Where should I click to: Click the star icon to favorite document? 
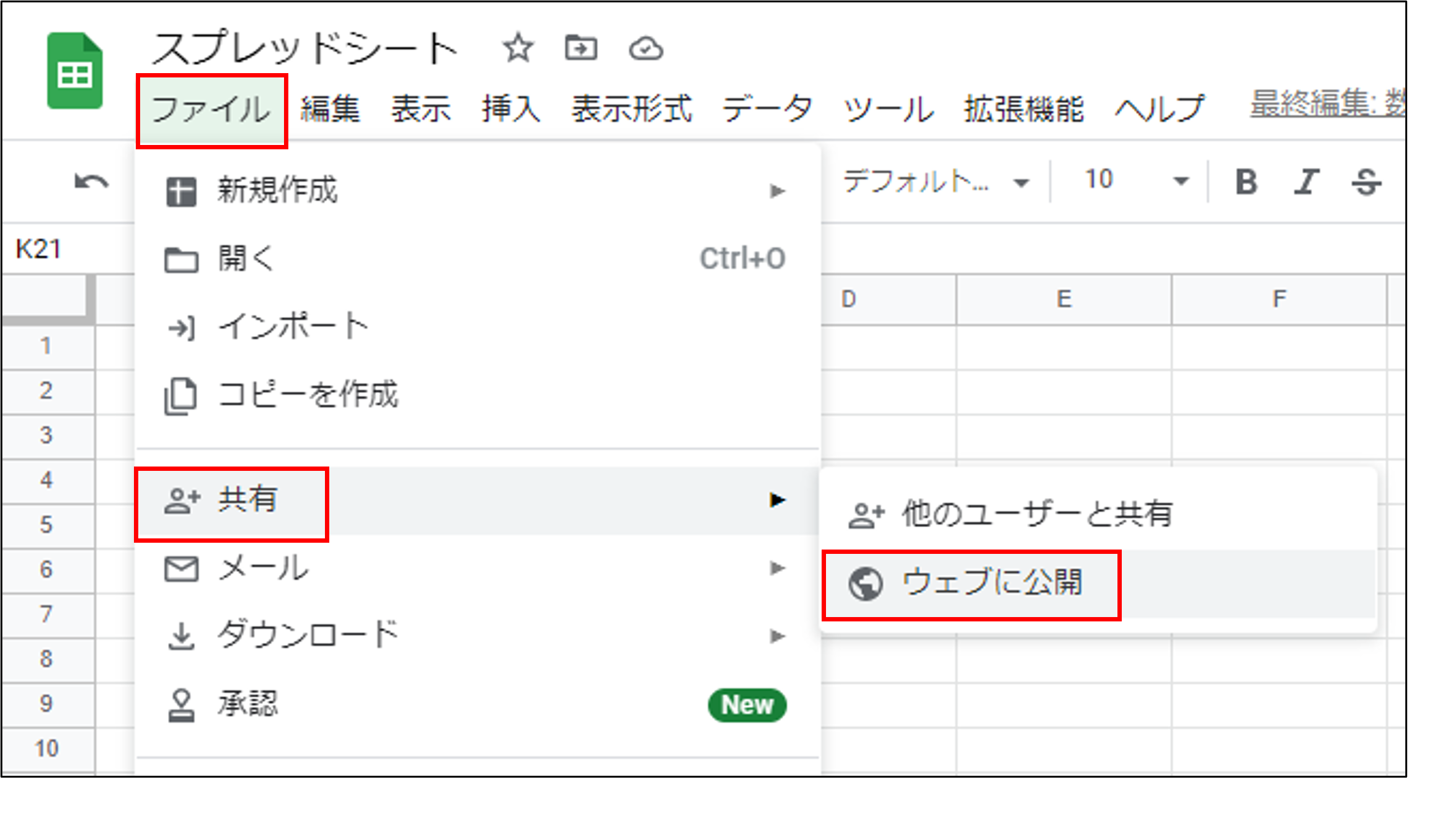pos(518,48)
